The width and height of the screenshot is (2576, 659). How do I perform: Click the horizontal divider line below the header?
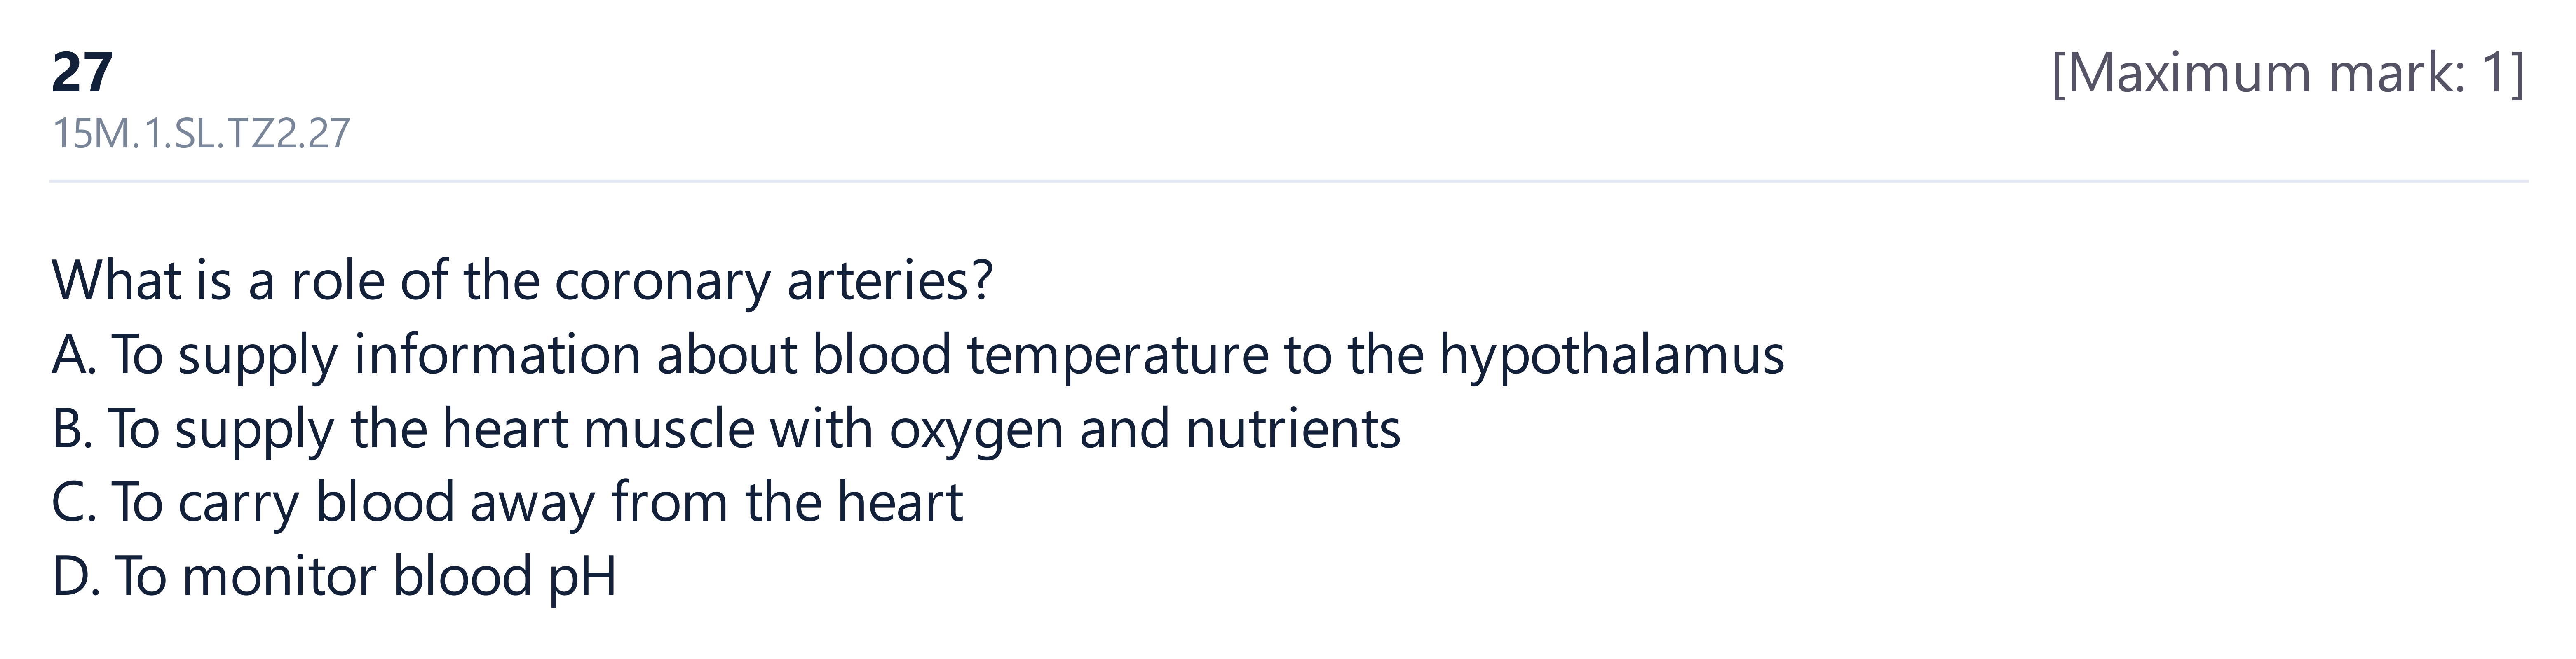1288,181
